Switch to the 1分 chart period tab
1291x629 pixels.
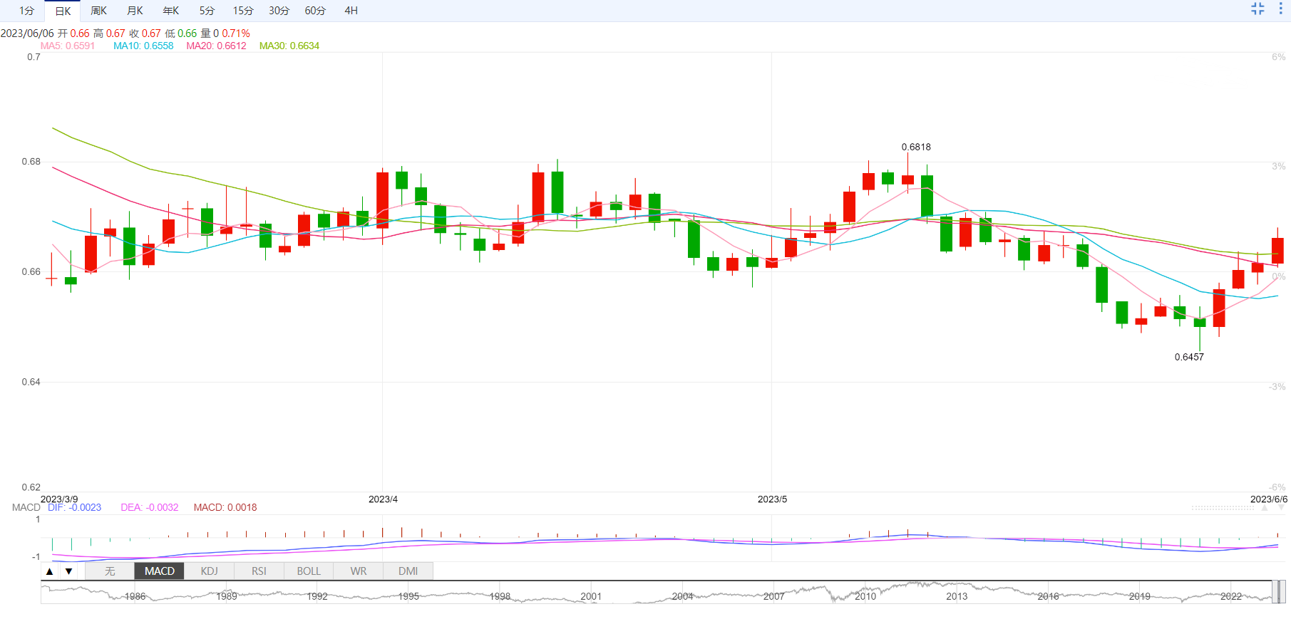pyautogui.click(x=26, y=11)
